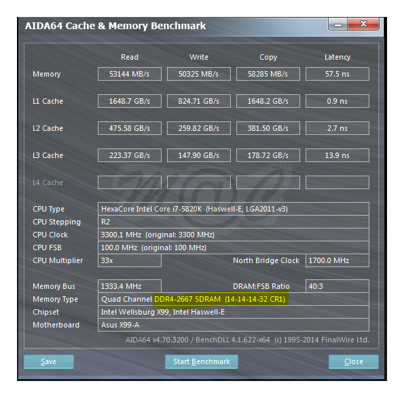
Task: Select Memory Type DDR4-2667 SDRAM value
Action: (x=234, y=299)
